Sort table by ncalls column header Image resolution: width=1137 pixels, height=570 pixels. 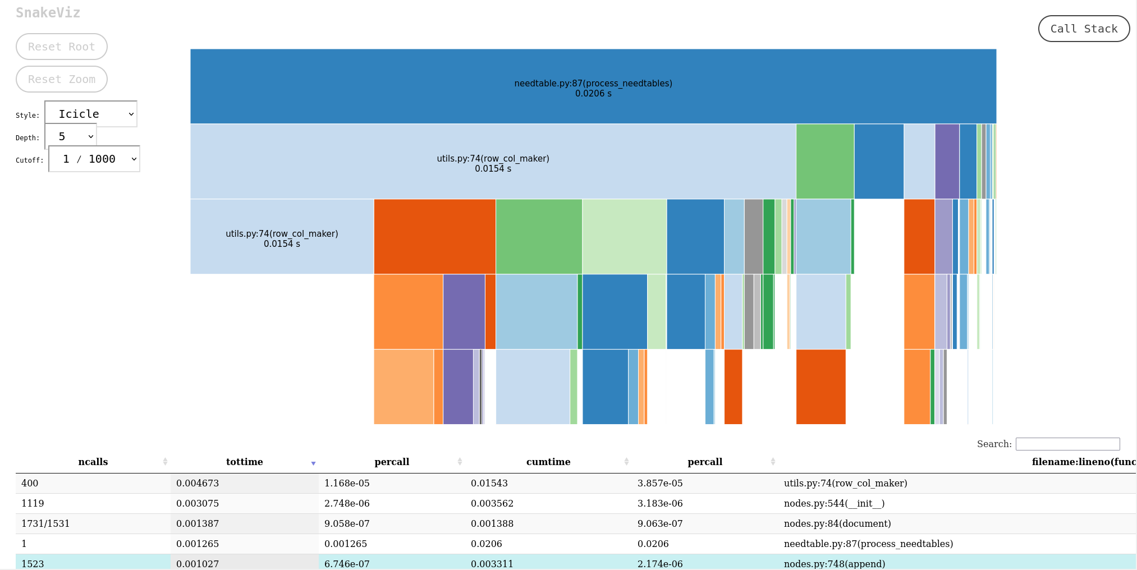tap(93, 462)
